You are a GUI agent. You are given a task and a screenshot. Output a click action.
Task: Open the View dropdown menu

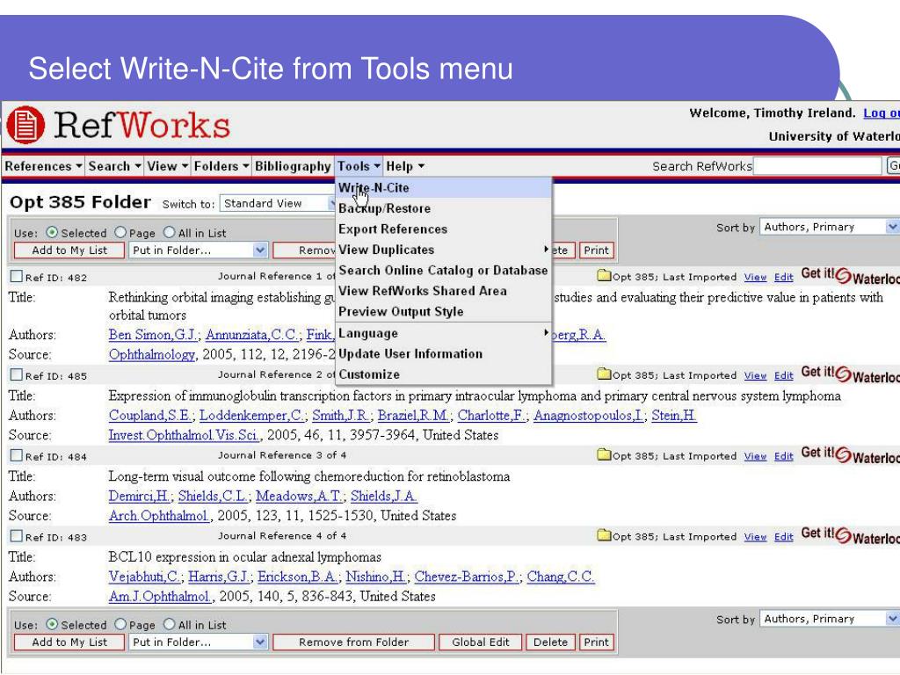click(x=167, y=166)
